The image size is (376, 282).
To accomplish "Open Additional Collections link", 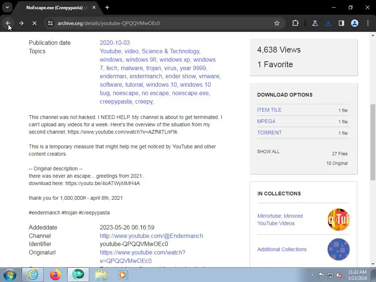I will point(282,249).
